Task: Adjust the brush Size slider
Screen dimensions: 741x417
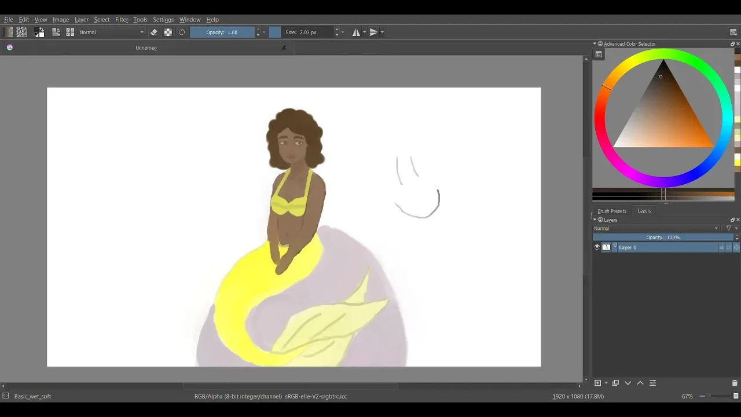Action: pos(301,32)
